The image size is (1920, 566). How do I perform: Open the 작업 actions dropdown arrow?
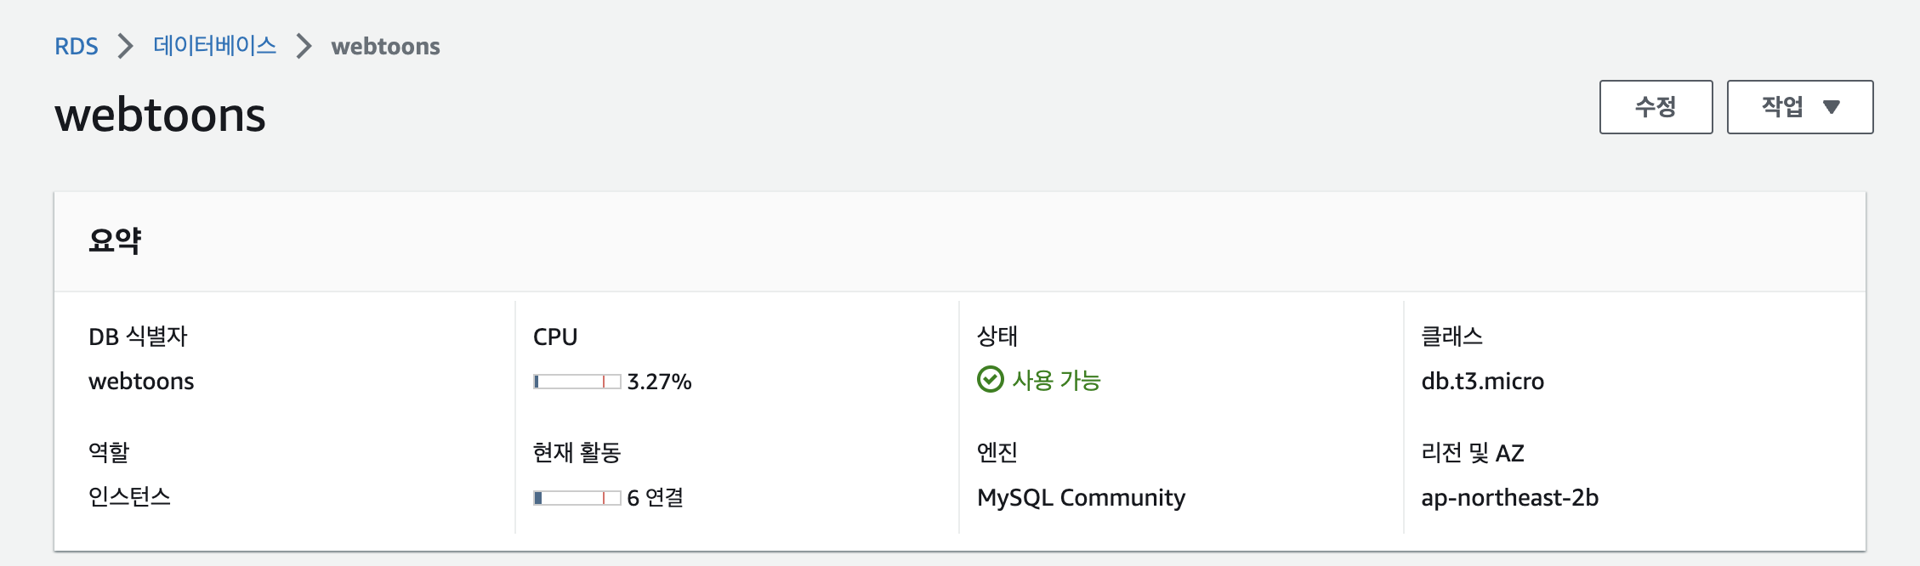tap(1832, 107)
